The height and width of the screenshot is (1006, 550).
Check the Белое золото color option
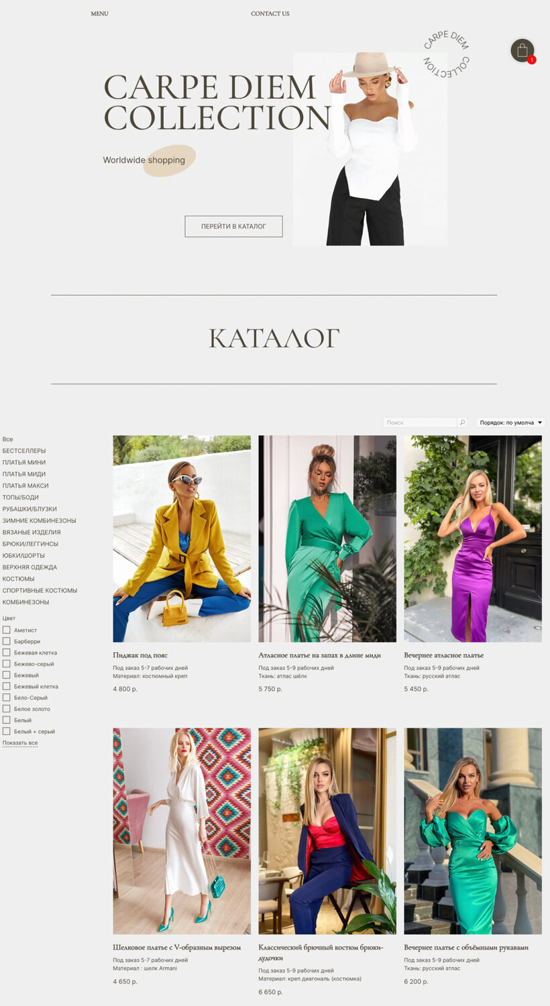[x=6, y=709]
